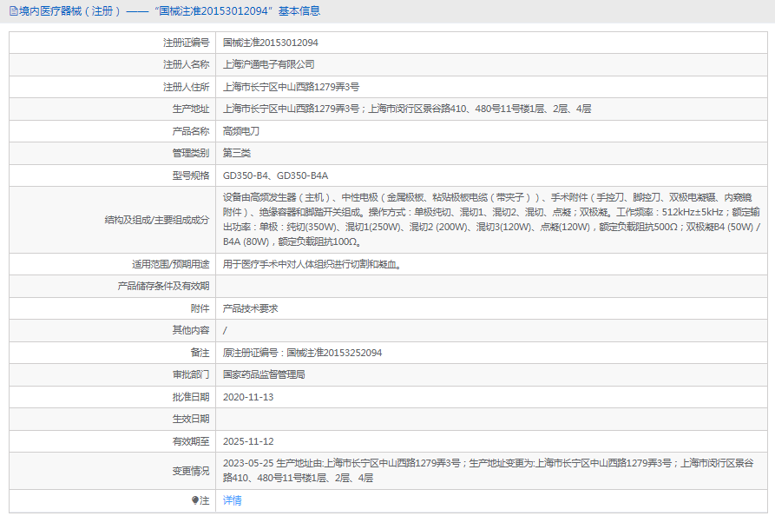Click the product name value 高频电刀
Screen dimensions: 775x516
(x=240, y=131)
